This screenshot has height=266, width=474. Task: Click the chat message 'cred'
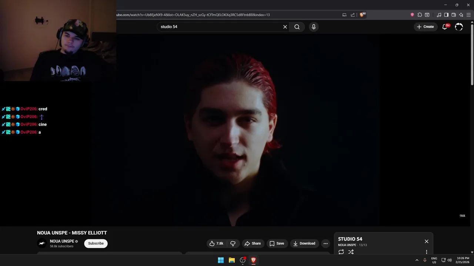coord(43,109)
